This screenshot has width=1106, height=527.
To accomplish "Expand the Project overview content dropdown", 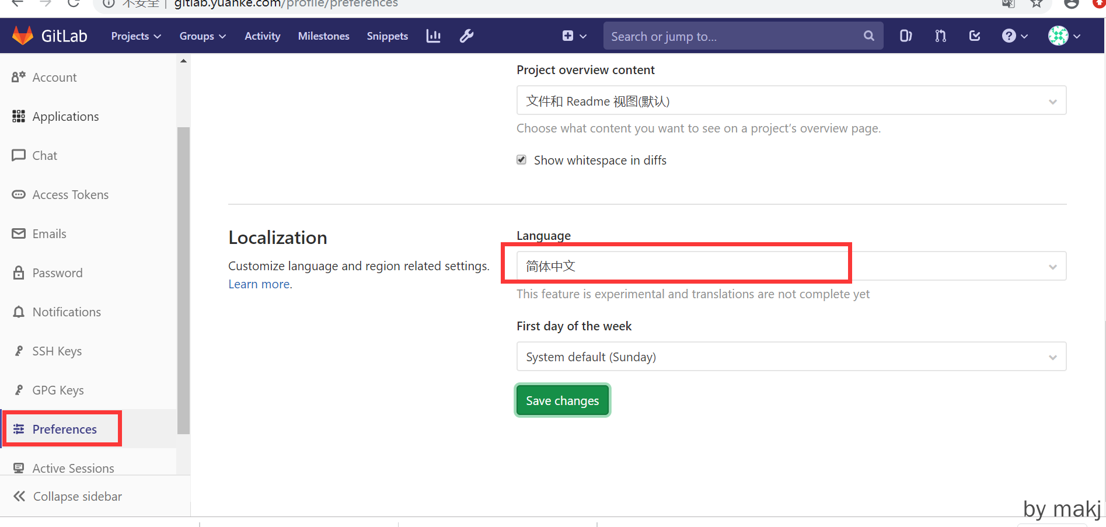I will [x=791, y=101].
